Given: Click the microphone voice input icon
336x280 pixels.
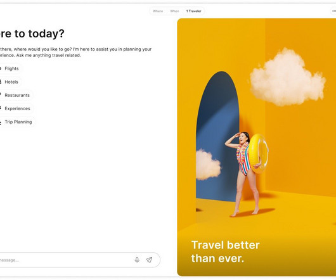Looking at the screenshot, I should pos(137,260).
